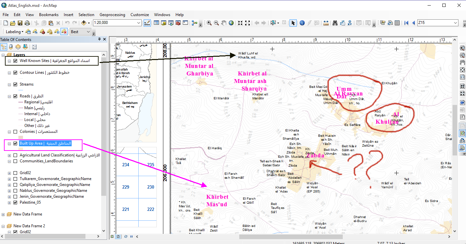Open the map scale 1:20,000 dropdown
This screenshot has width=466, height=244.
coord(139,23)
